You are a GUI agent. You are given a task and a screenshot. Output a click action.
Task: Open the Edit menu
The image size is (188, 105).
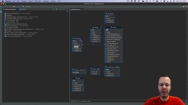pyautogui.click(x=18, y=1)
